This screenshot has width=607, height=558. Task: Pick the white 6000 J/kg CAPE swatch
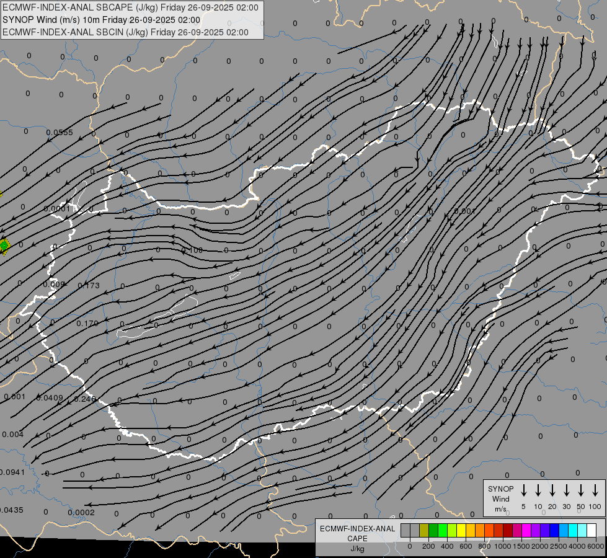click(591, 530)
